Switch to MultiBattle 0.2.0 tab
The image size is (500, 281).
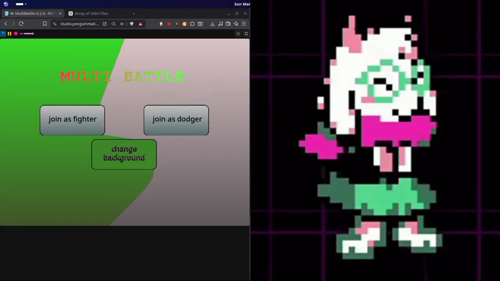tap(33, 13)
